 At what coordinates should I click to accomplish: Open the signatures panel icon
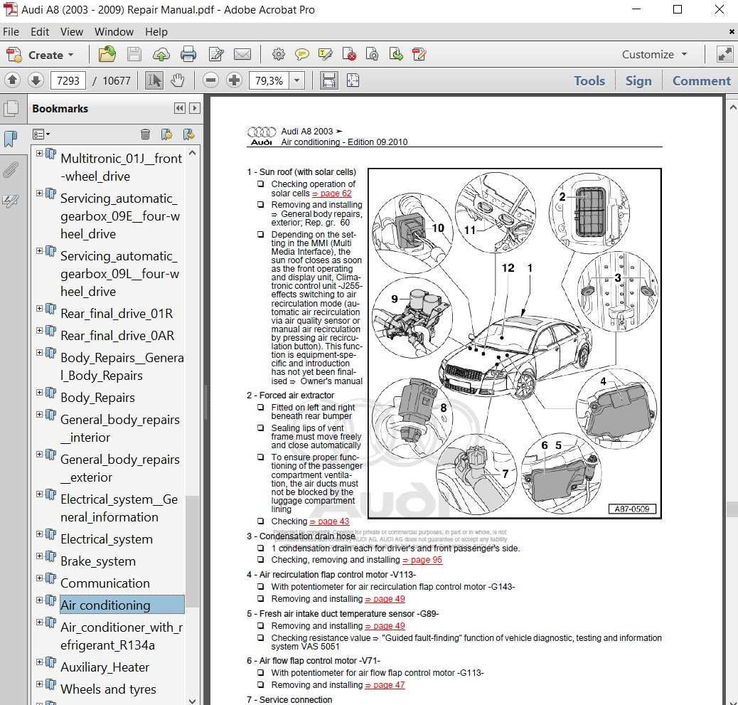pyautogui.click(x=11, y=201)
